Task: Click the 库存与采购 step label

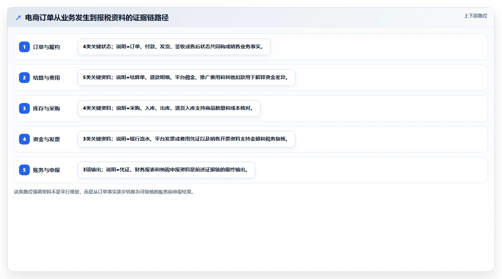Action: pos(46,108)
